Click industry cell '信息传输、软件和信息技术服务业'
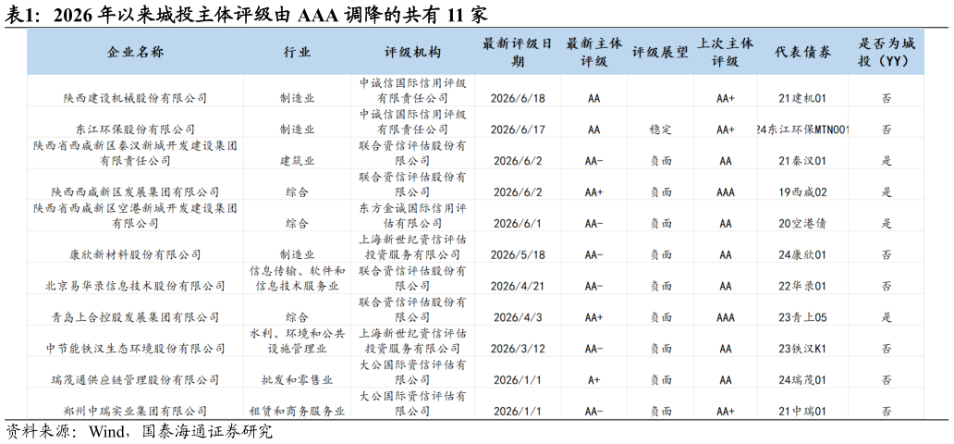 click(297, 278)
